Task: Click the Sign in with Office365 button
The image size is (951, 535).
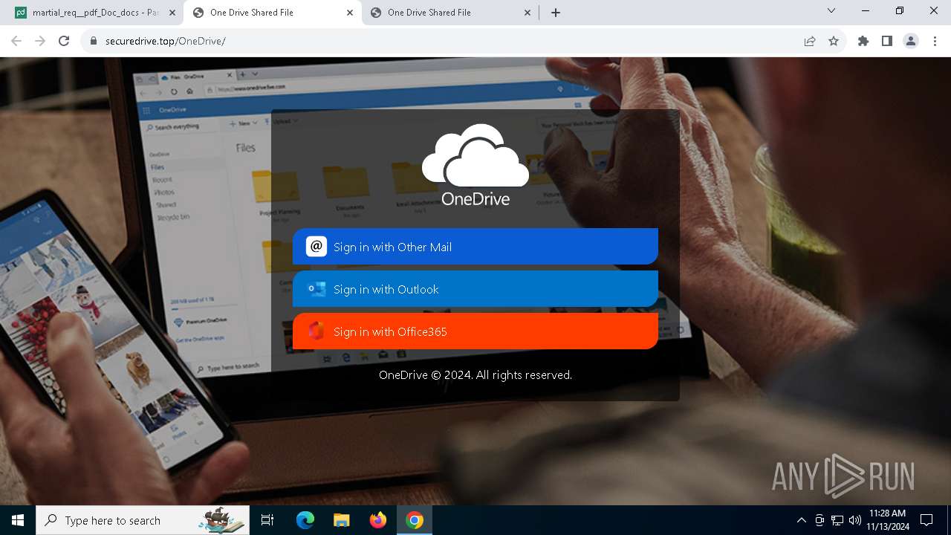Action: tap(475, 331)
